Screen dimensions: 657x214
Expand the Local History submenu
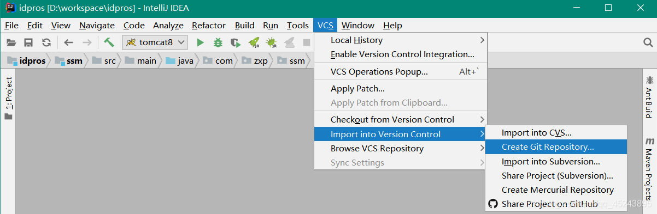click(x=400, y=40)
